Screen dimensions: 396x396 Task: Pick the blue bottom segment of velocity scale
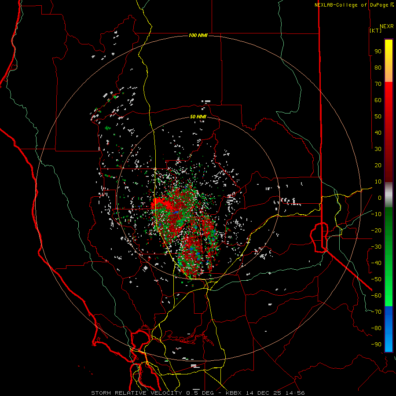point(389,329)
